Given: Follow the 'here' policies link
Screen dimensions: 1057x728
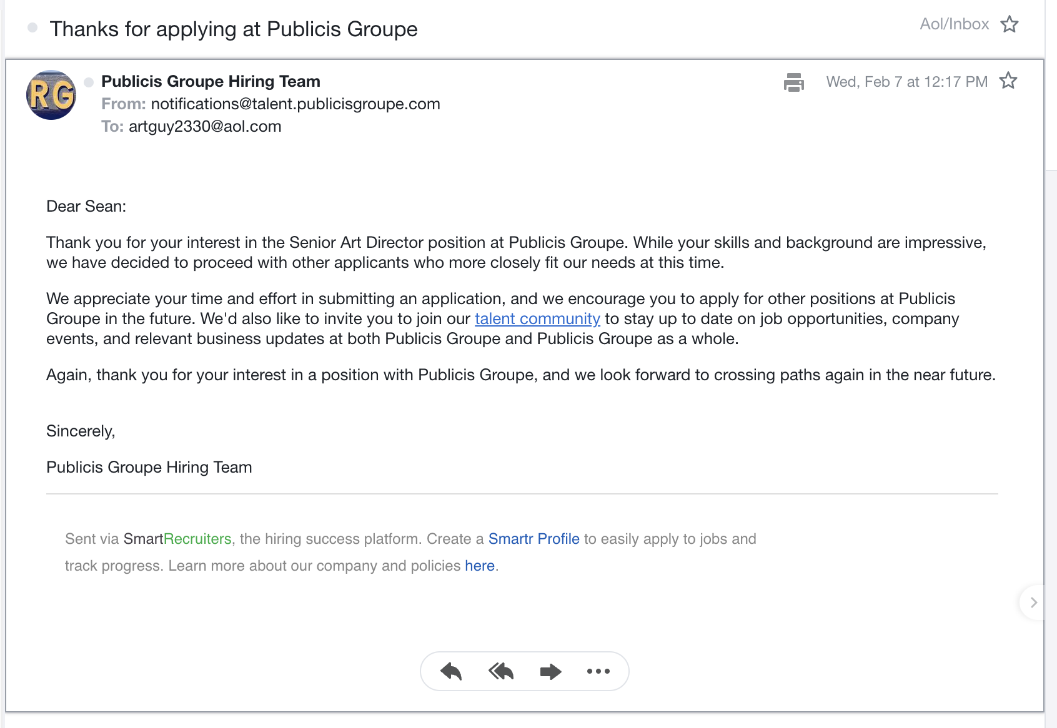Looking at the screenshot, I should [x=480, y=566].
